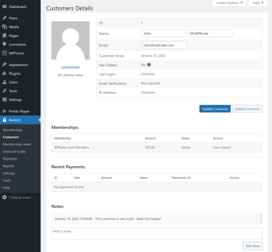This screenshot has width=272, height=252.
Task: Click the Dashboard gauge icon
Action: click(5, 7)
